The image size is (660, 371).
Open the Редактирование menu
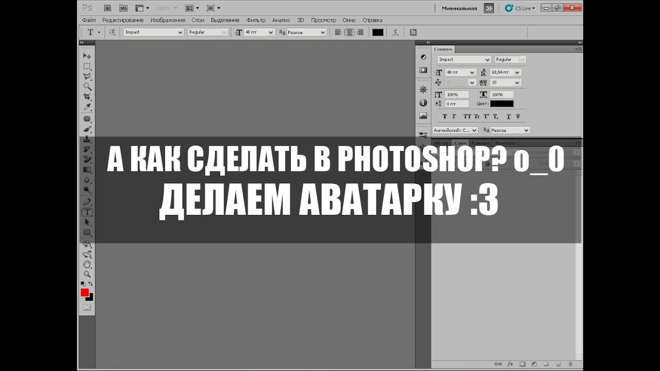click(x=123, y=20)
